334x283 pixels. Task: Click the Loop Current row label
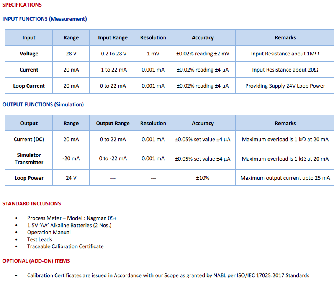[29, 86]
